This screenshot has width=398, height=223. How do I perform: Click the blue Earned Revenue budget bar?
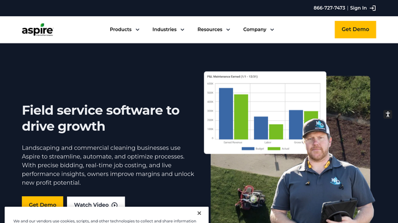(x=226, y=113)
